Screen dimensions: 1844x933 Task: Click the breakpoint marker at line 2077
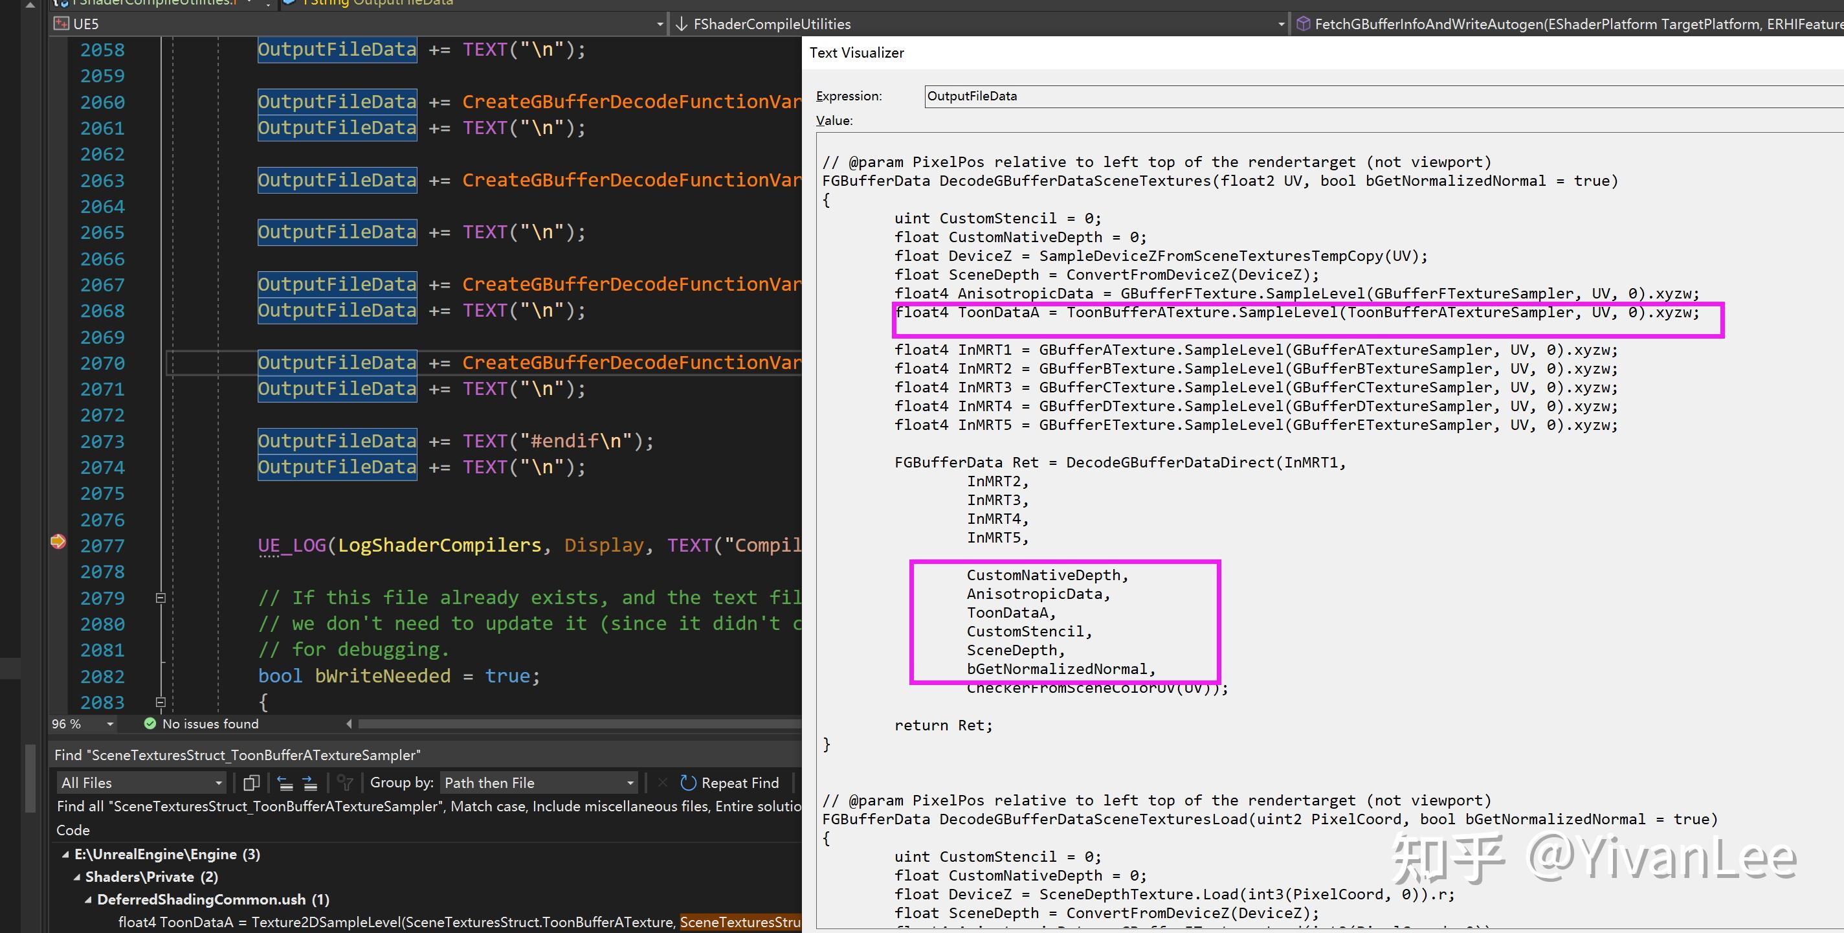58,542
